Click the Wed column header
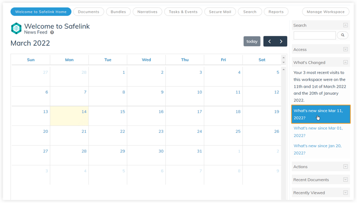Image resolution: width=357 pixels, height=203 pixels. pyautogui.click(x=146, y=60)
